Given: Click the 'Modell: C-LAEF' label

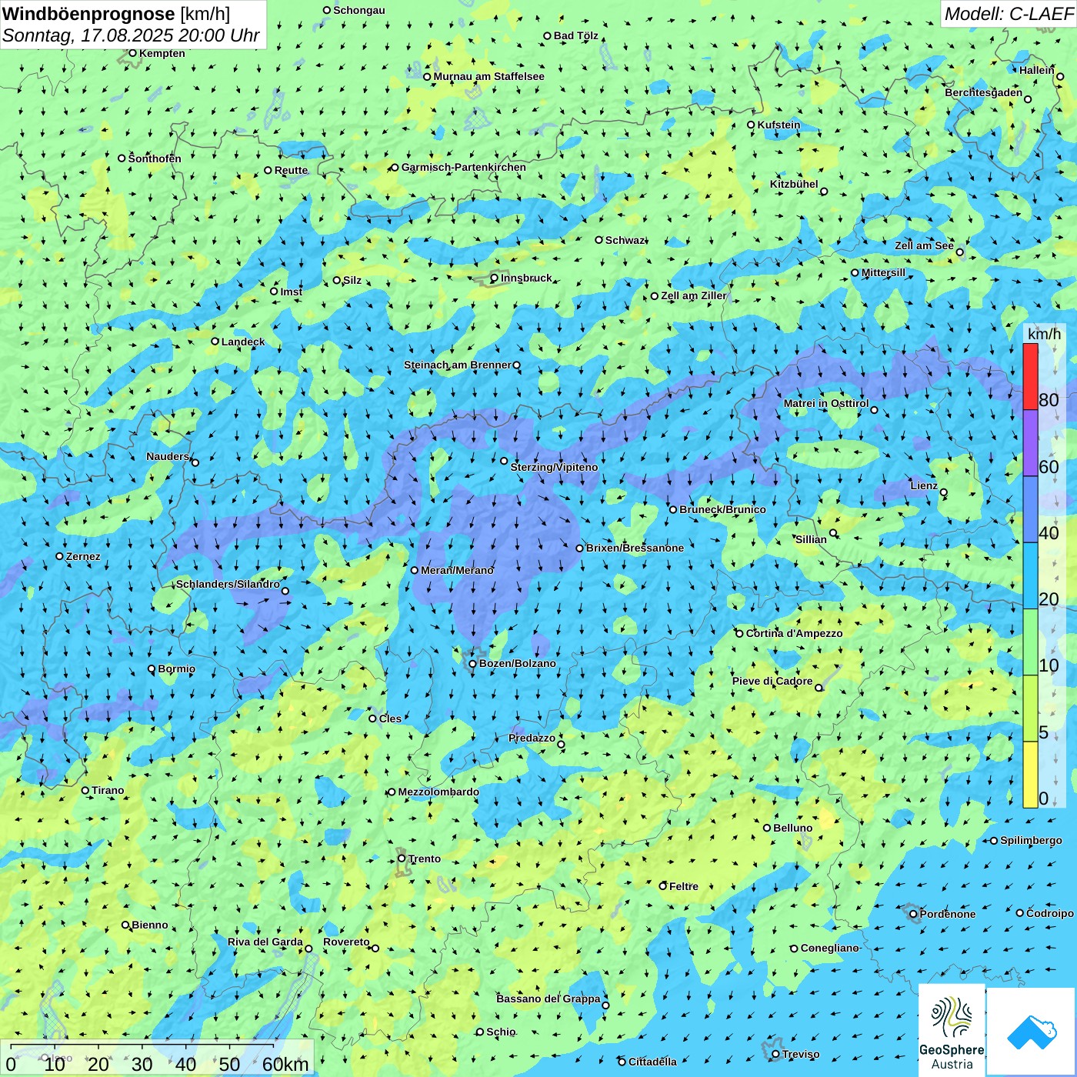Looking at the screenshot, I should pyautogui.click(x=1009, y=14).
